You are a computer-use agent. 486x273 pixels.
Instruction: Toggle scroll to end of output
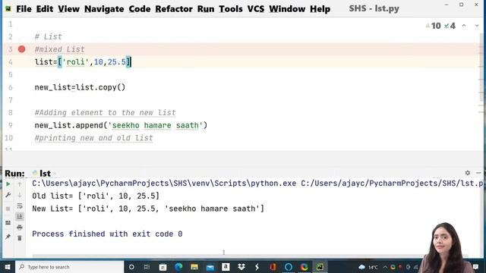(20, 216)
